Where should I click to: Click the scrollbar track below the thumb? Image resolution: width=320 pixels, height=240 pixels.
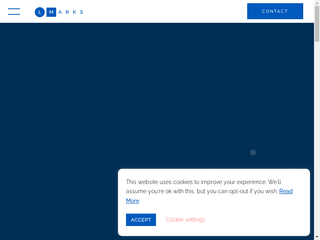pos(317,140)
